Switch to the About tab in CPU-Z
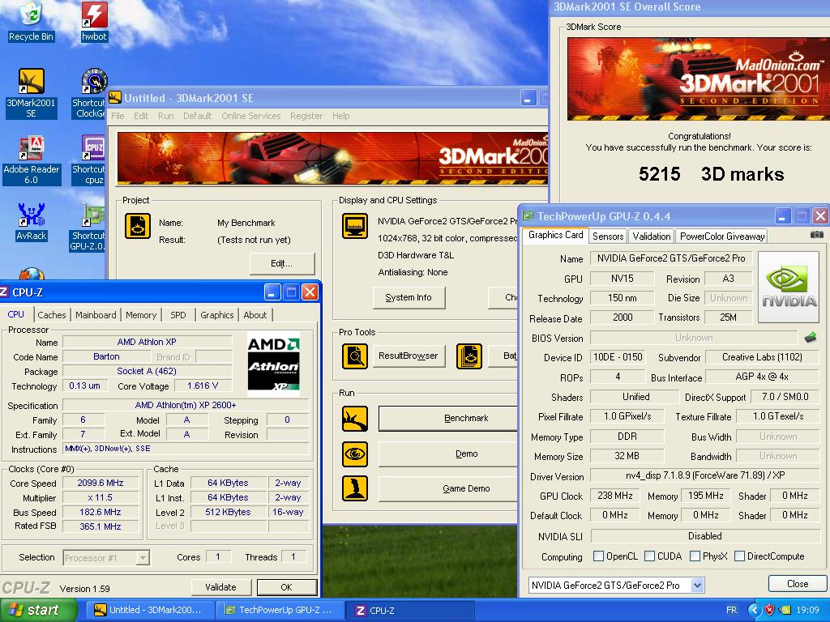 tap(255, 315)
